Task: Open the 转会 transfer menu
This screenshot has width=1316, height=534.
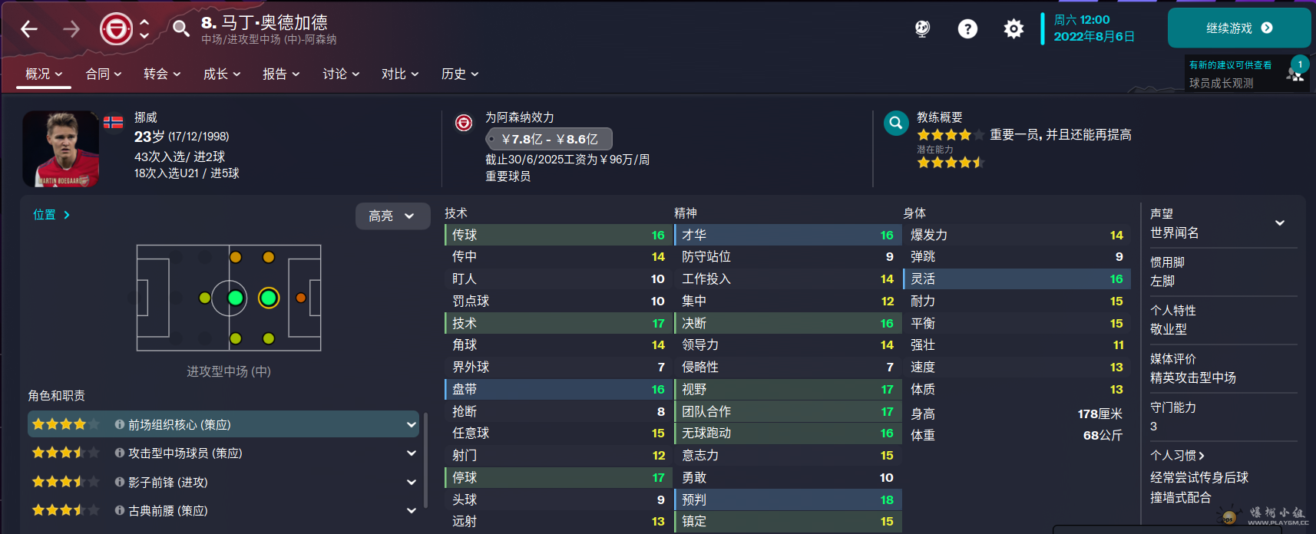Action: click(x=162, y=74)
